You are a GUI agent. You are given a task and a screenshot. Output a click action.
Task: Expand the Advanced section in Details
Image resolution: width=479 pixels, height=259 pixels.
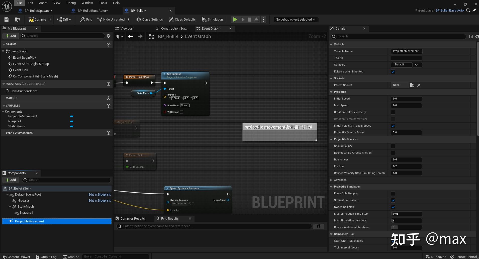click(331, 180)
